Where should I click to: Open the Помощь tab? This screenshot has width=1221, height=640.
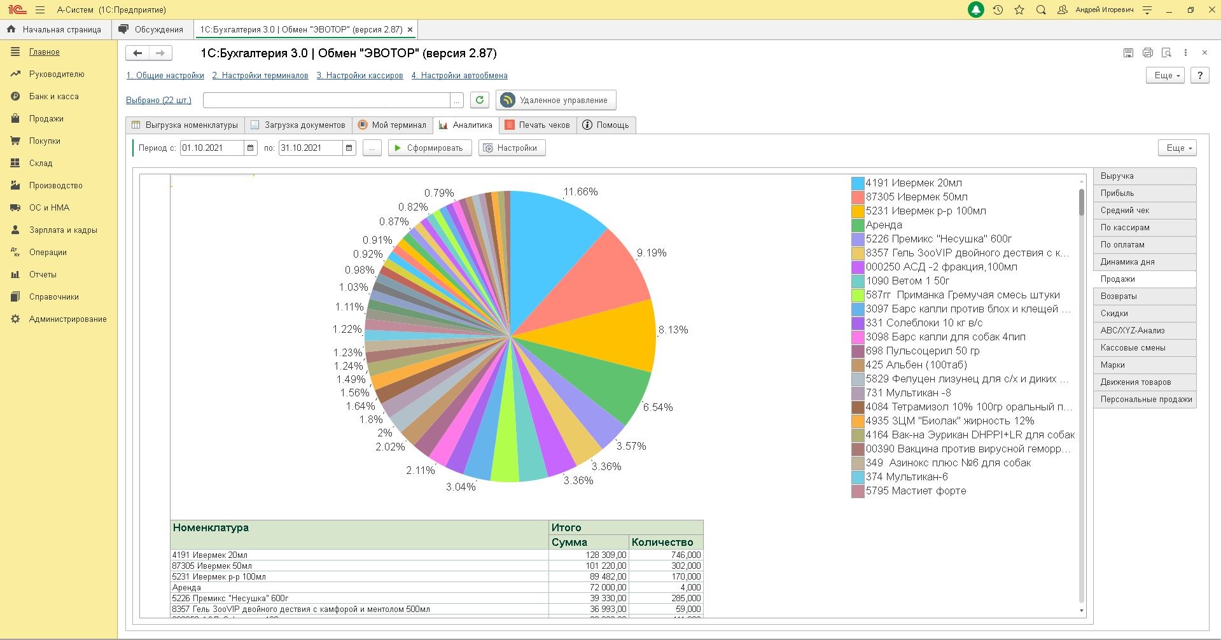click(606, 125)
